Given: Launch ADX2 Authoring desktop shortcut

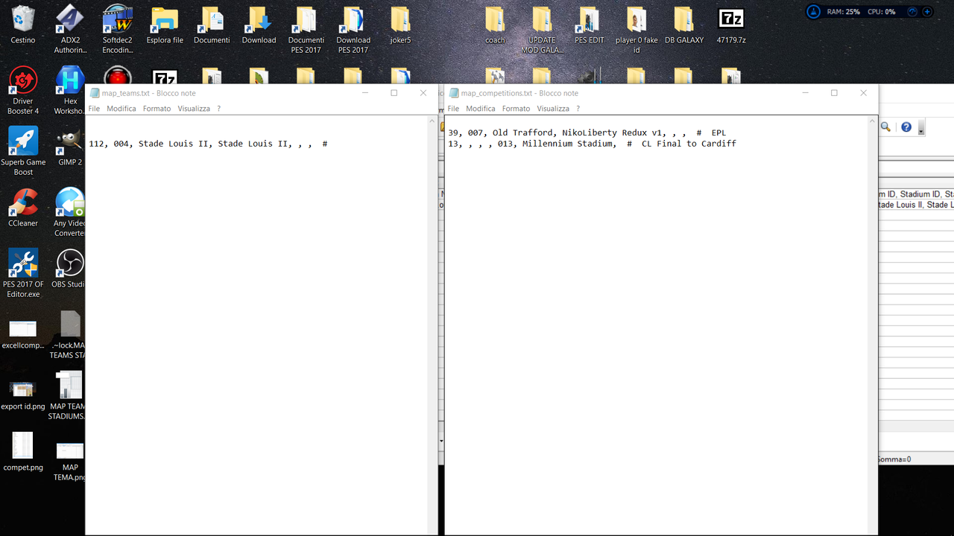Looking at the screenshot, I should 70,30.
